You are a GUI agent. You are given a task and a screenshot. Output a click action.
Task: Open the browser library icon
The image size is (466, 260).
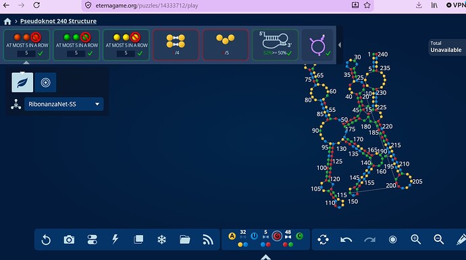click(x=434, y=5)
